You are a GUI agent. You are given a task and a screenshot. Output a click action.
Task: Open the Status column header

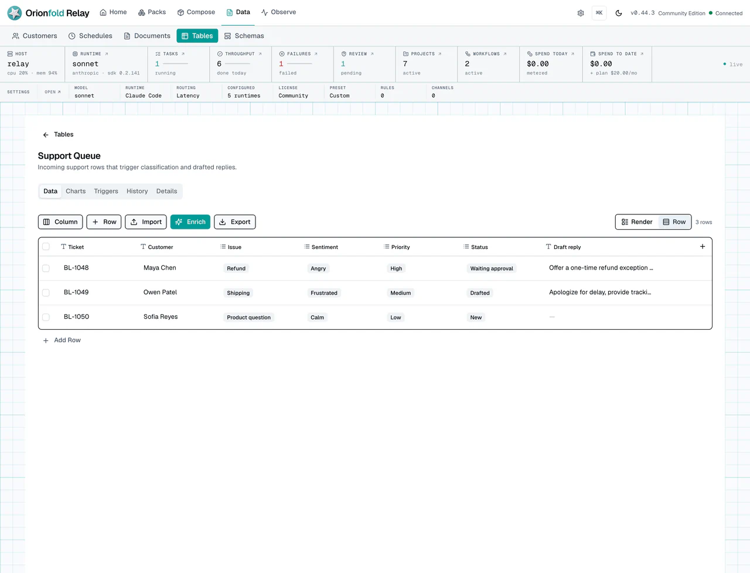click(x=476, y=247)
